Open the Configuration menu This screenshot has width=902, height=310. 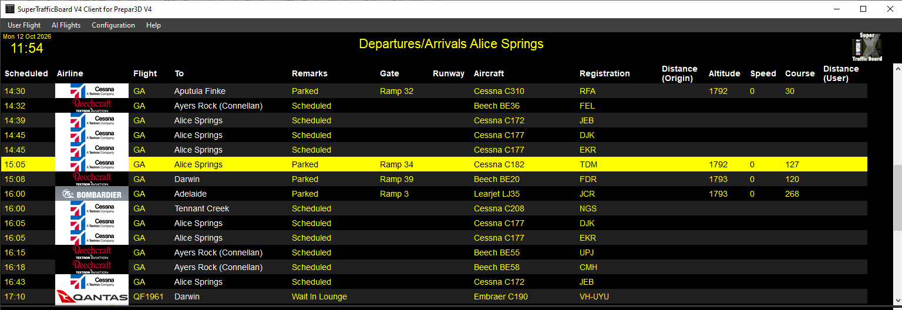pyautogui.click(x=113, y=25)
